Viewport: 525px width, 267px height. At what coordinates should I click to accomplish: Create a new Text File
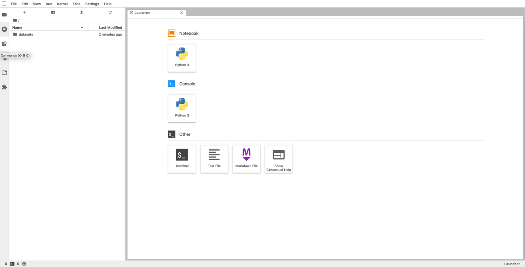tap(214, 159)
